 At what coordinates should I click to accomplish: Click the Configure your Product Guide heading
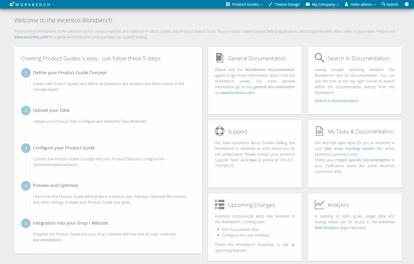[64, 148]
